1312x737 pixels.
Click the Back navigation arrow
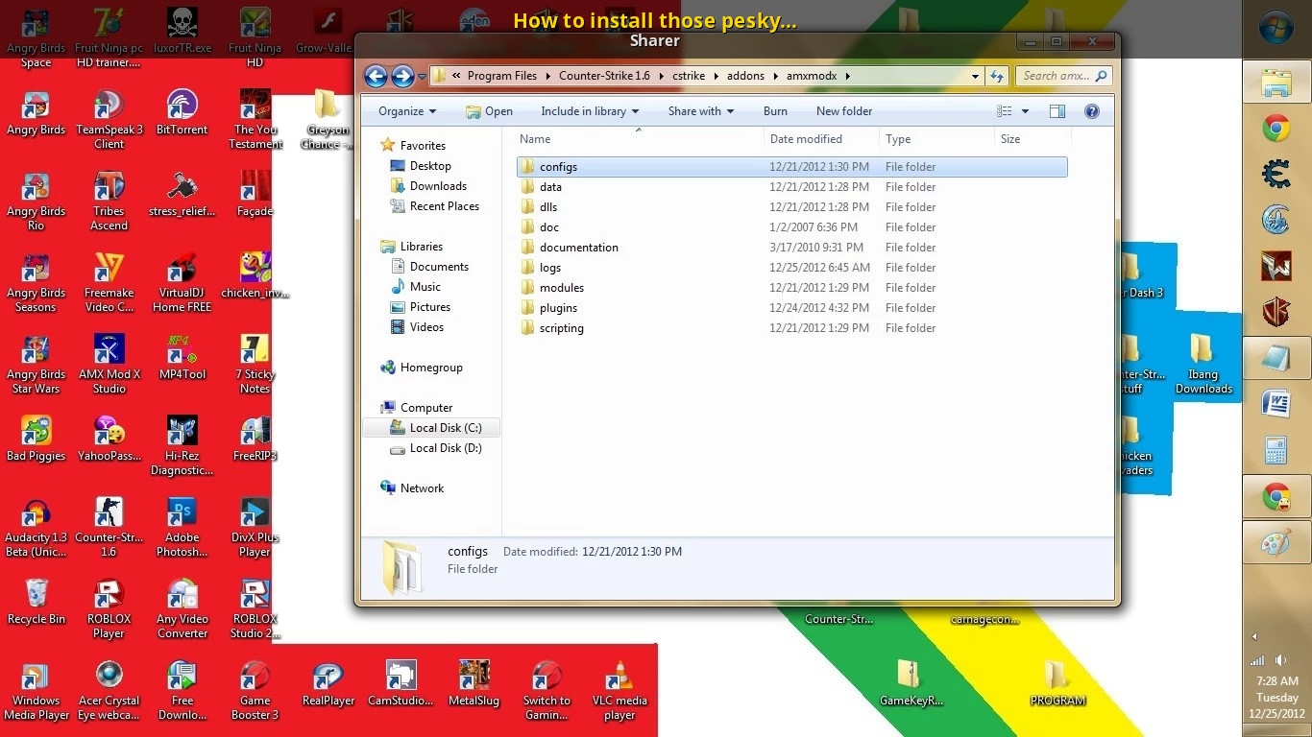click(377, 76)
